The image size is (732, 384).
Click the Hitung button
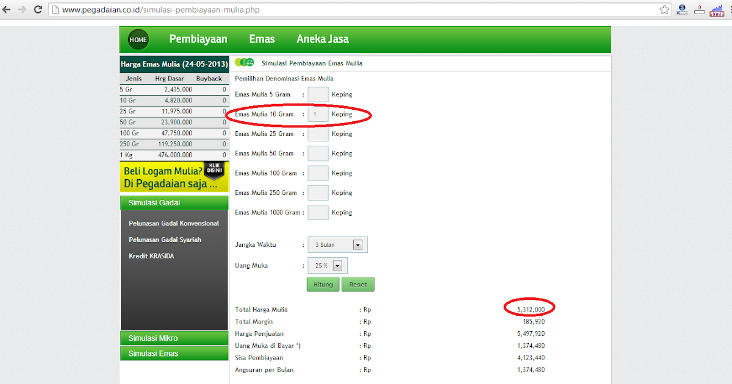tap(323, 285)
